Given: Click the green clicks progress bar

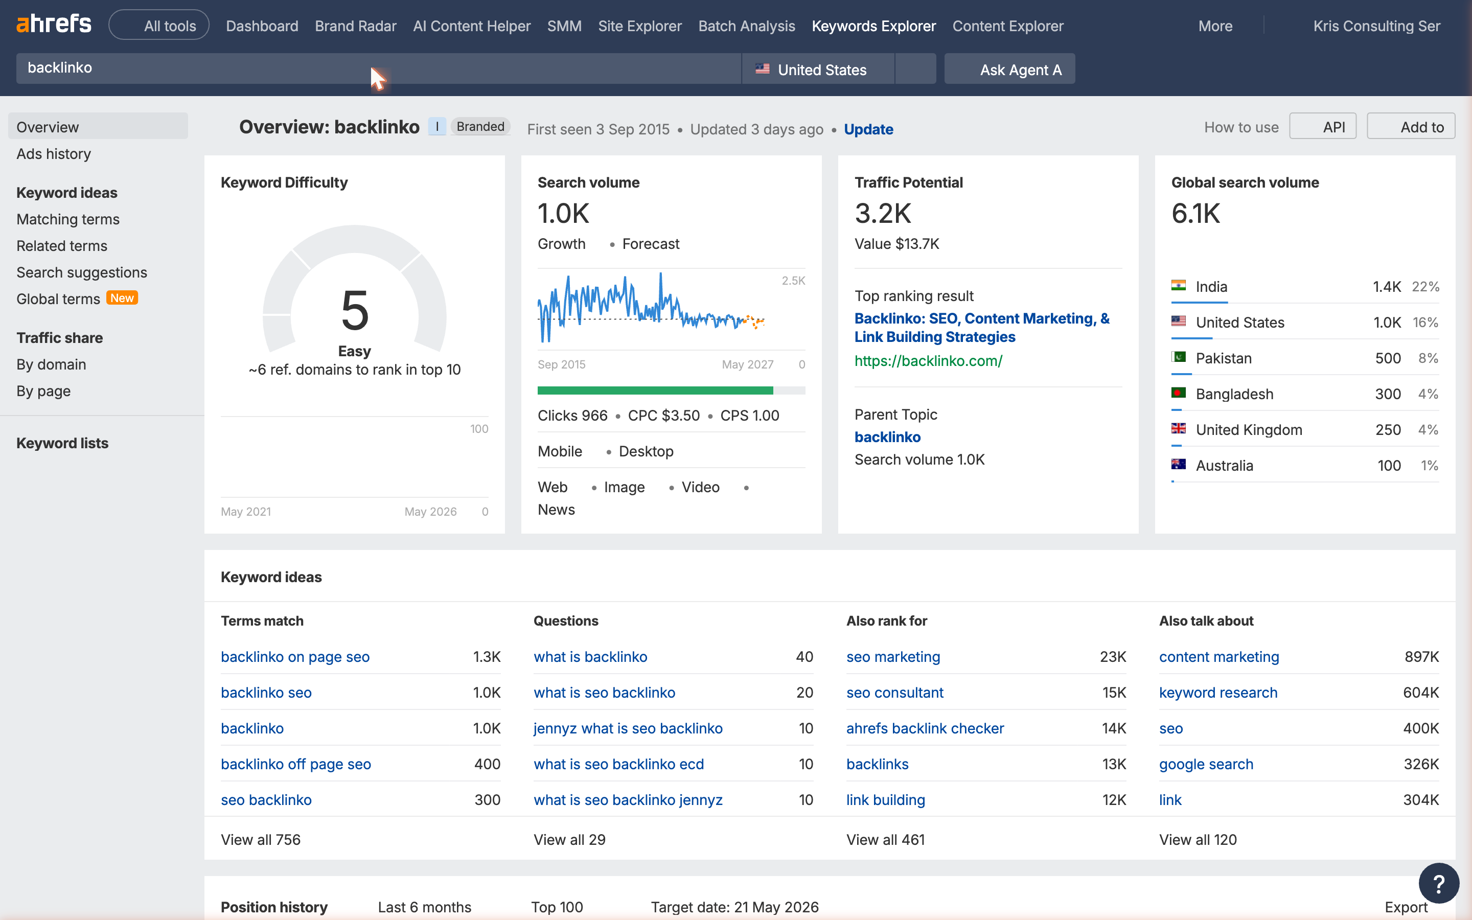Looking at the screenshot, I should (655, 390).
